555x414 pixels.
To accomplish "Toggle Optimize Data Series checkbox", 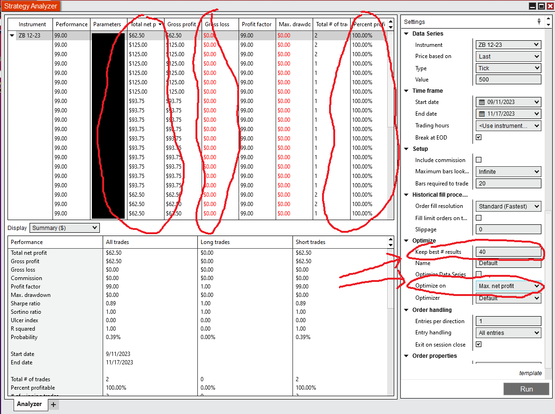I will point(479,274).
